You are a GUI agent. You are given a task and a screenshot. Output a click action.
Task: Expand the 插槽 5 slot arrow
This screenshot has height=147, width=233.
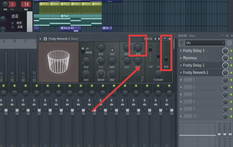pyautogui.click(x=181, y=80)
